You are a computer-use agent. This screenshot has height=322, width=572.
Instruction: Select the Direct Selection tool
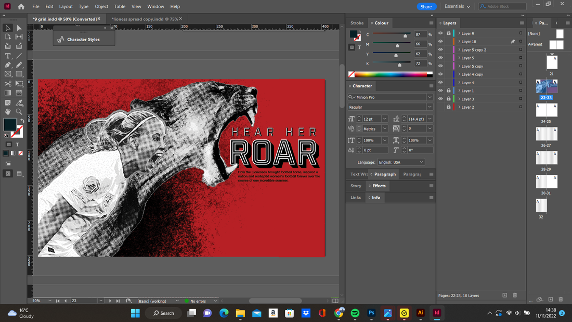click(19, 28)
